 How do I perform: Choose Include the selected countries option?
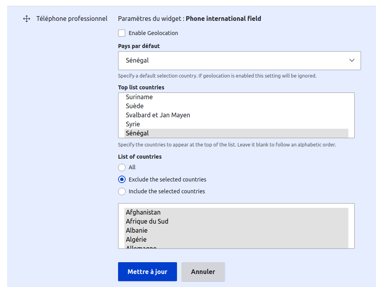coord(122,191)
